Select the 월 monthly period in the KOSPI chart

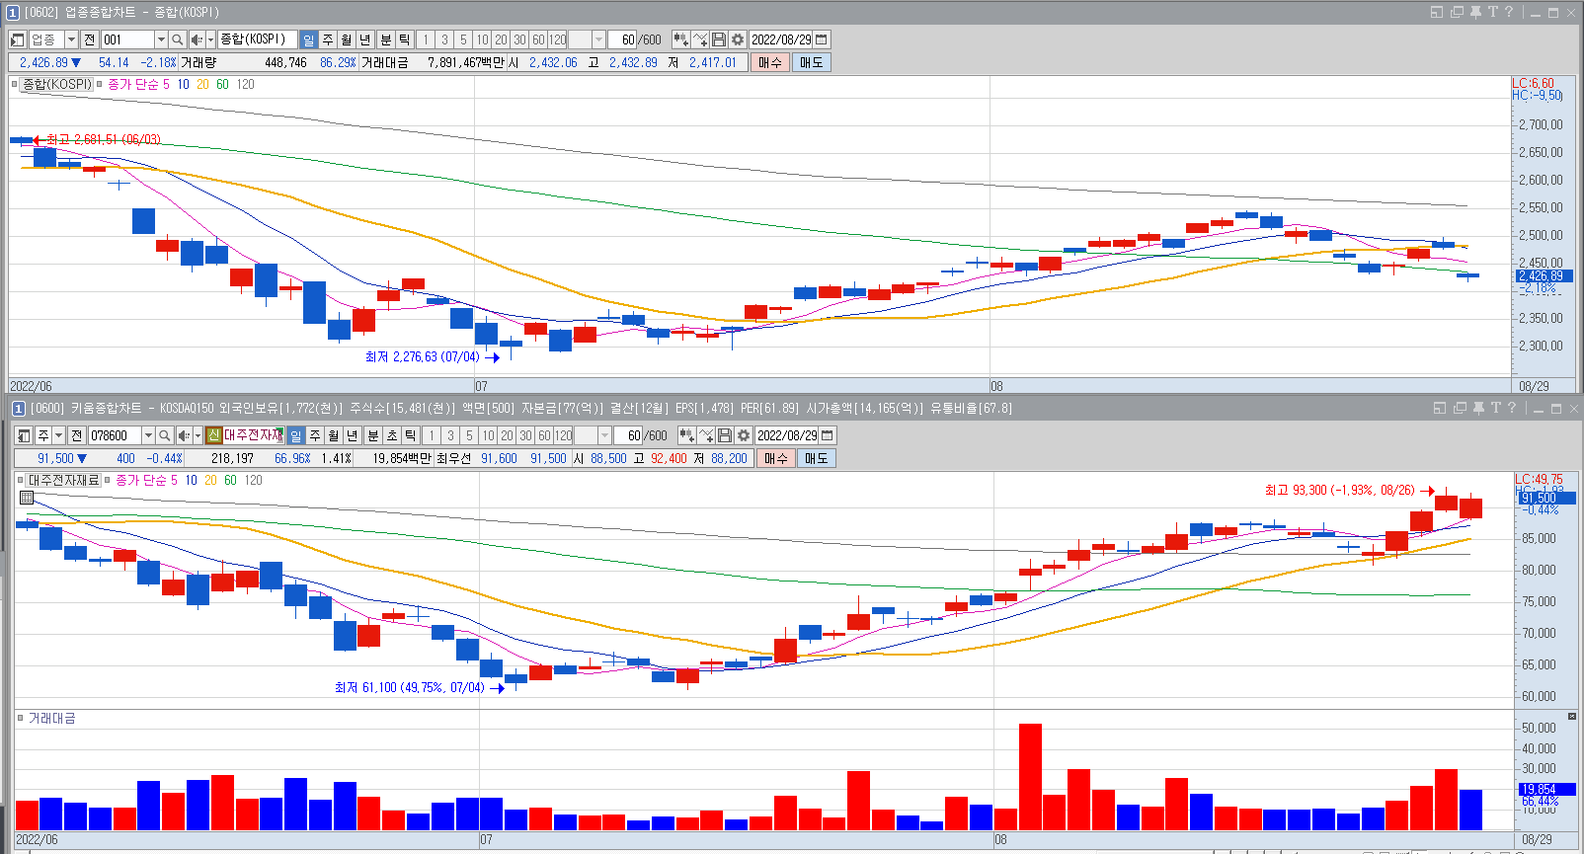pyautogui.click(x=347, y=39)
